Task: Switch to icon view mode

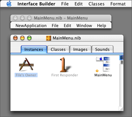Action: (x=122, y=58)
